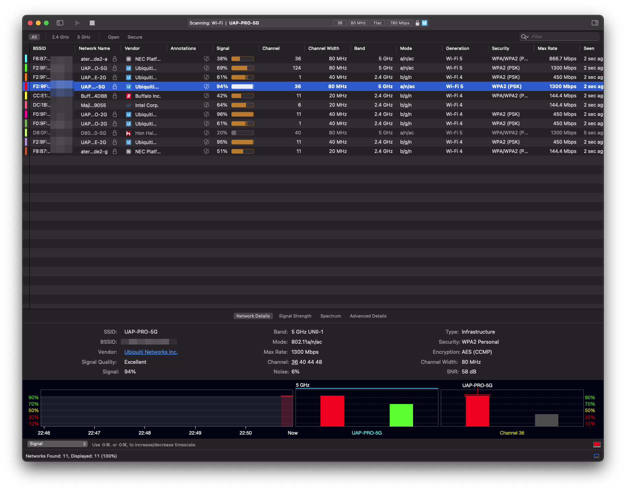This screenshot has height=491, width=626.
Task: Click the 780 Mbps badge in the status bar
Action: click(400, 23)
